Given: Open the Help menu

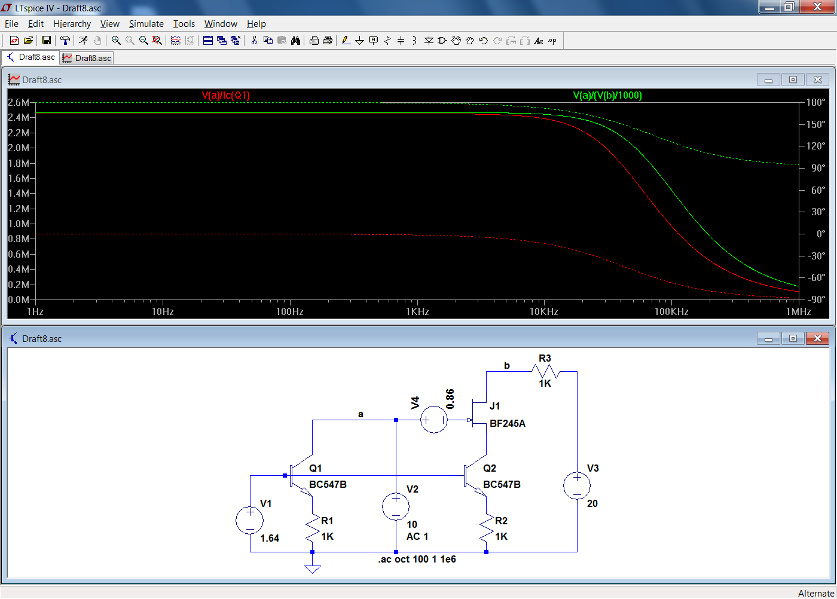Looking at the screenshot, I should tap(256, 24).
